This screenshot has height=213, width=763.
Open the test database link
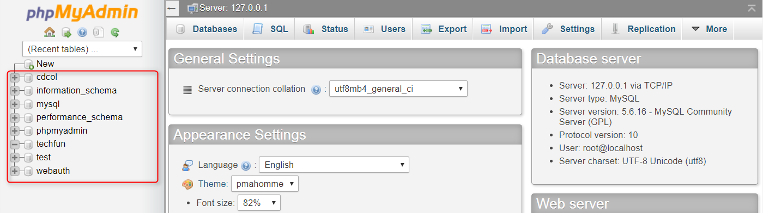44,158
